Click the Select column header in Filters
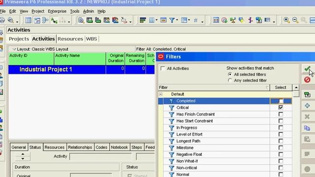The width and height of the screenshot is (315, 177). (x=281, y=88)
